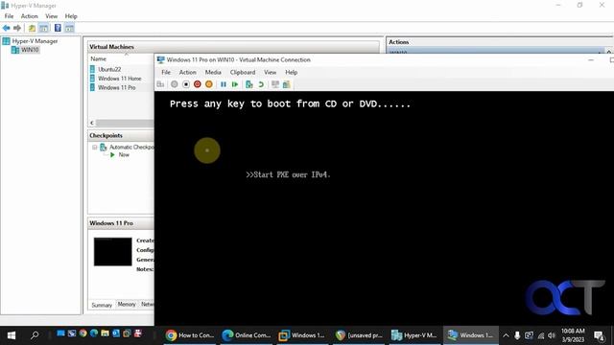This screenshot has height=345, width=614.
Task: Open the clock showing 10:08 AM
Action: click(573, 335)
